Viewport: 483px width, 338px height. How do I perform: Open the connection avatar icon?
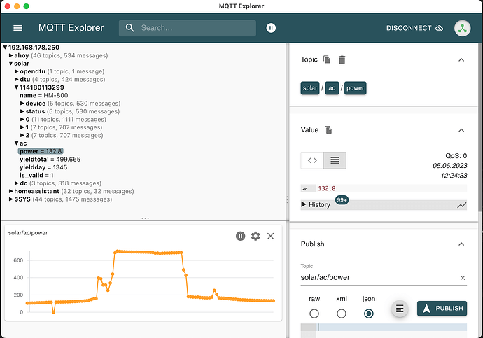462,28
